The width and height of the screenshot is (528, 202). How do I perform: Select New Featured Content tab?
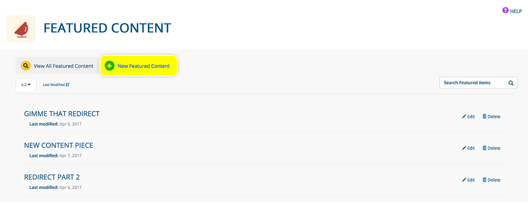[139, 66]
